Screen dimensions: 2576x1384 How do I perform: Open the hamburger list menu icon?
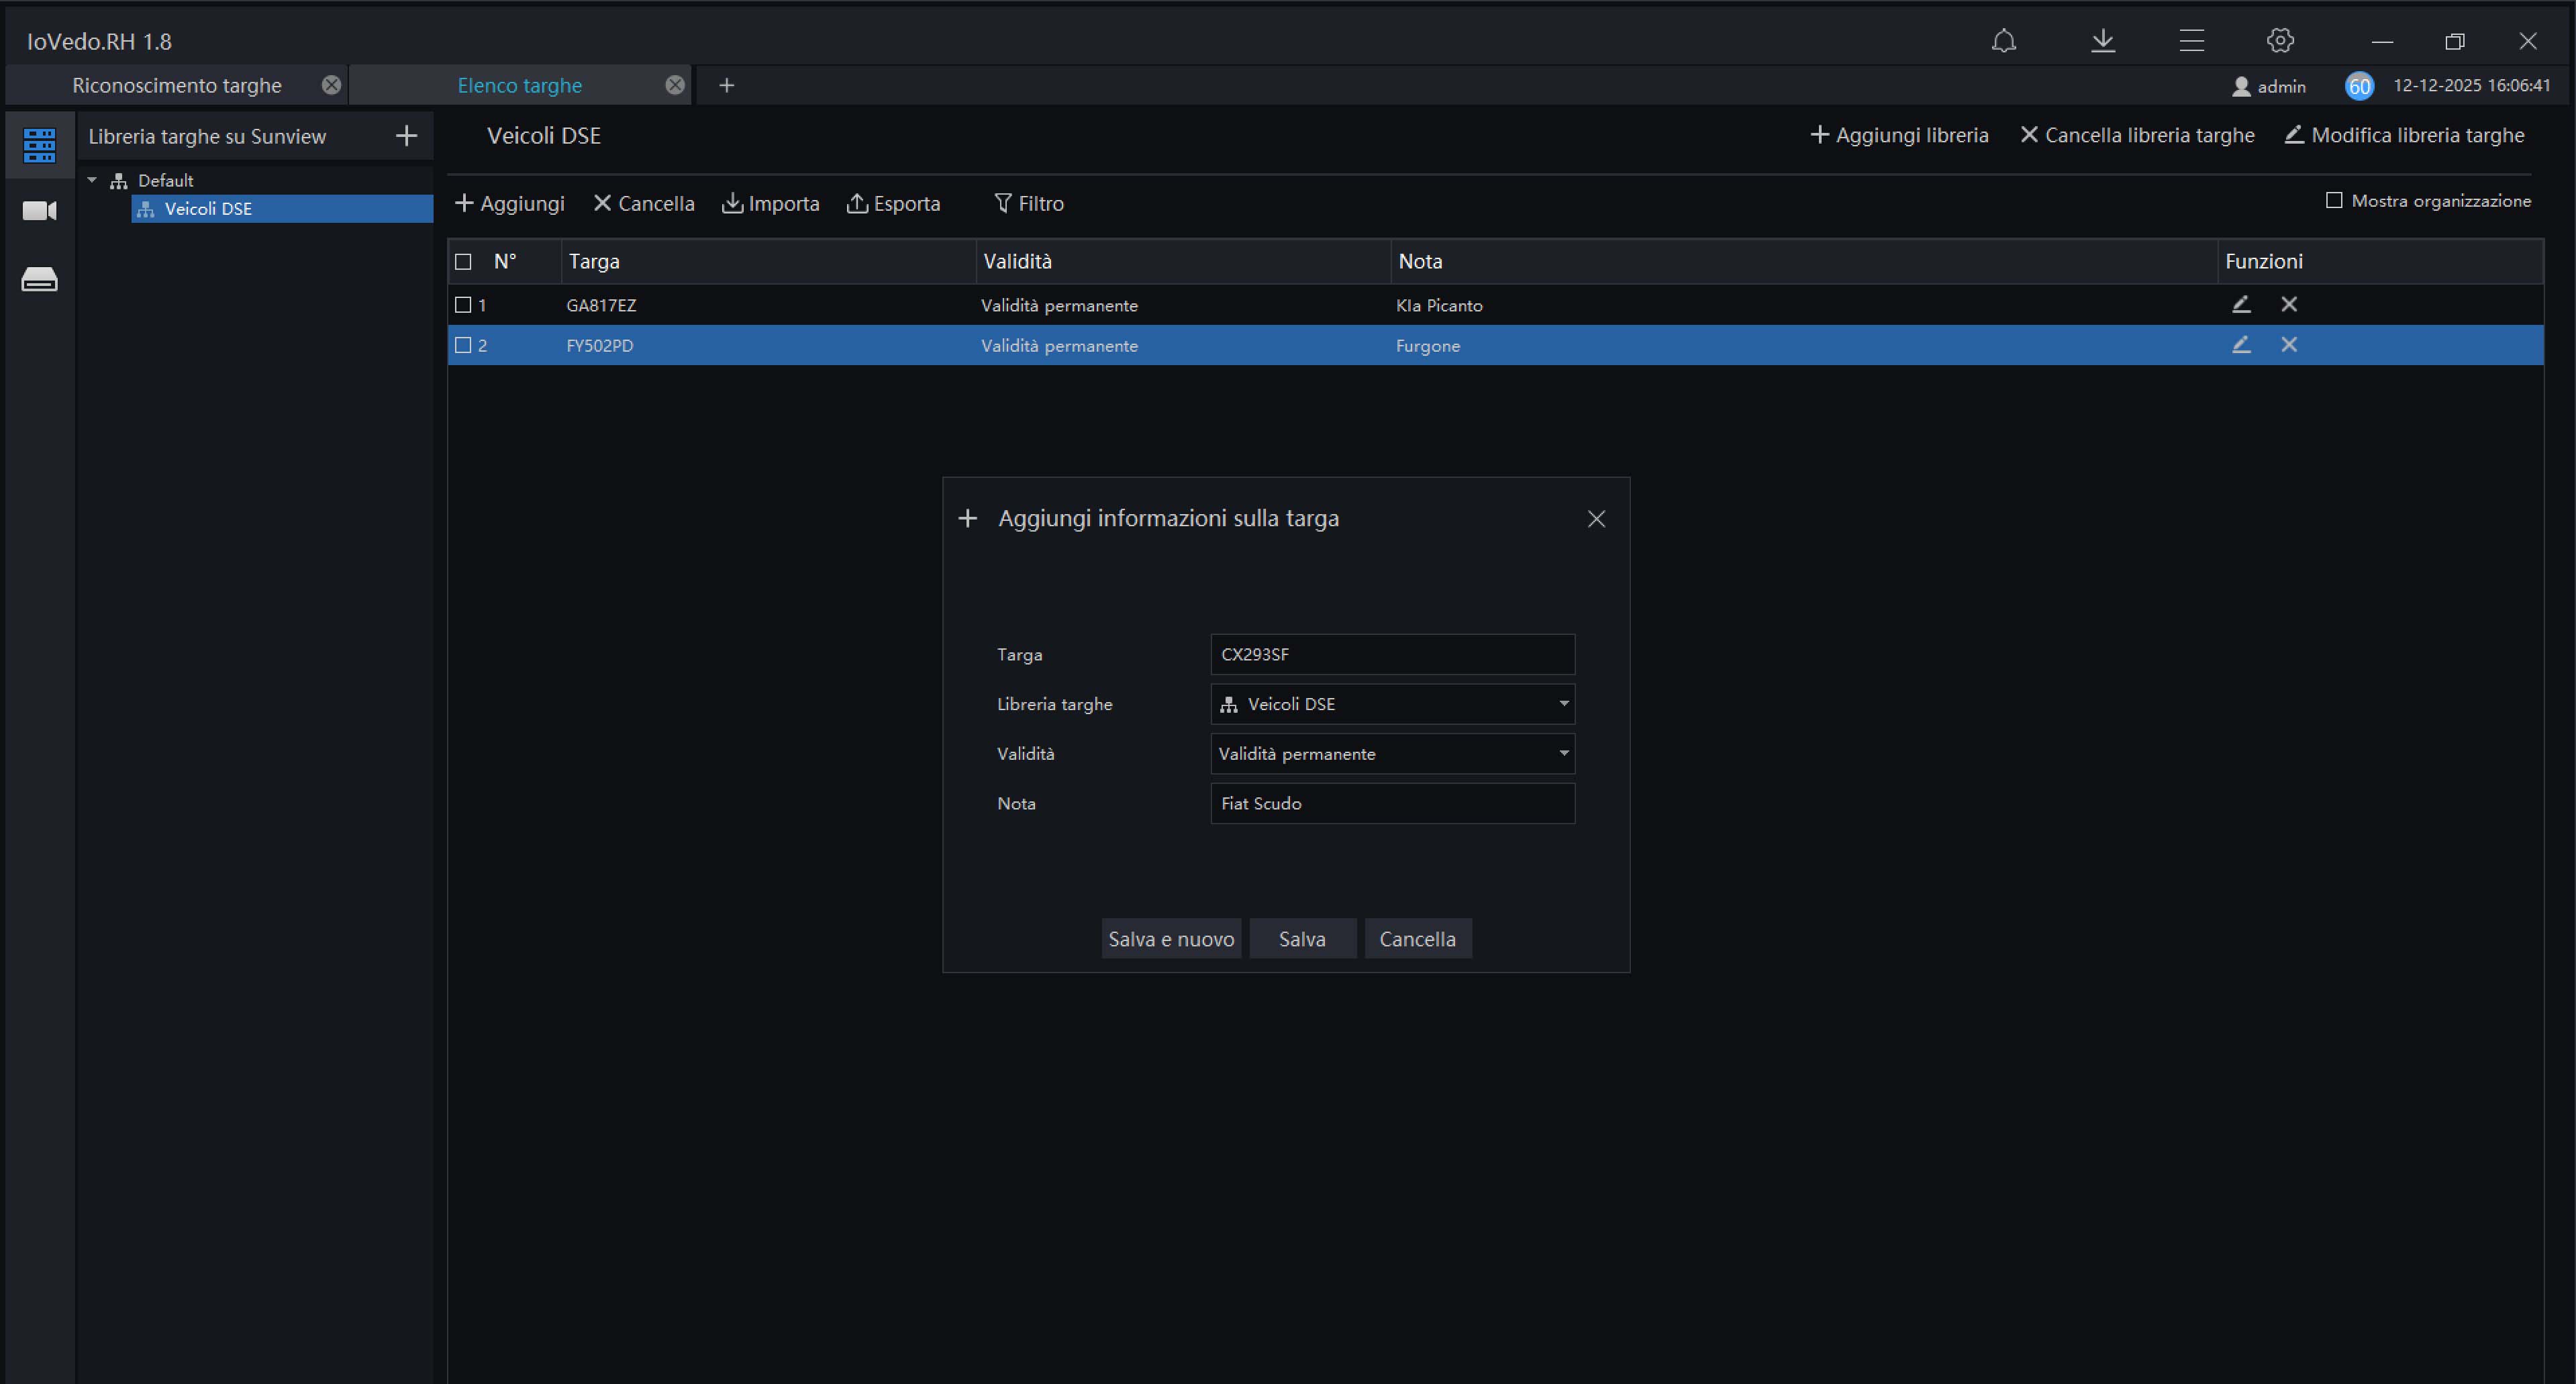2191,41
